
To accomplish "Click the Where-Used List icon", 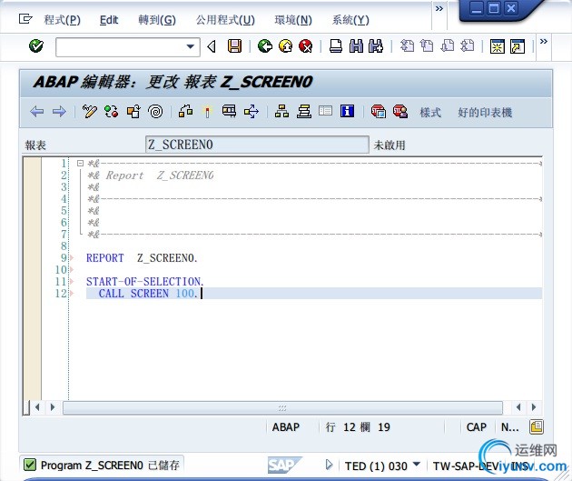I will click(x=229, y=111).
